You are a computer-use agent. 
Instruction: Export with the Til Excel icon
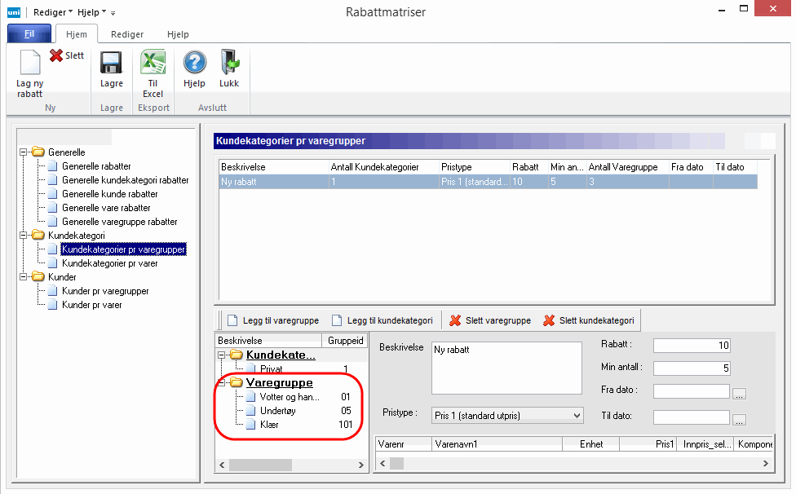point(153,64)
